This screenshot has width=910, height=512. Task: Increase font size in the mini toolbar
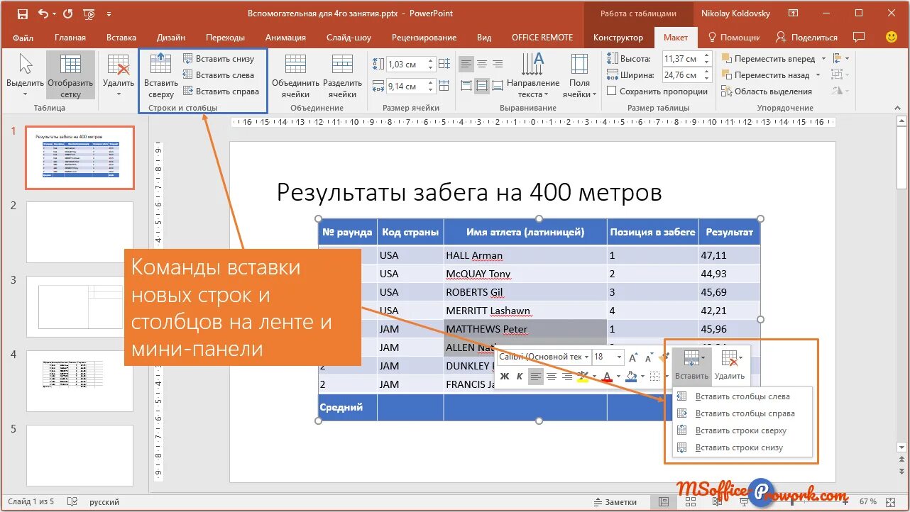(633, 357)
